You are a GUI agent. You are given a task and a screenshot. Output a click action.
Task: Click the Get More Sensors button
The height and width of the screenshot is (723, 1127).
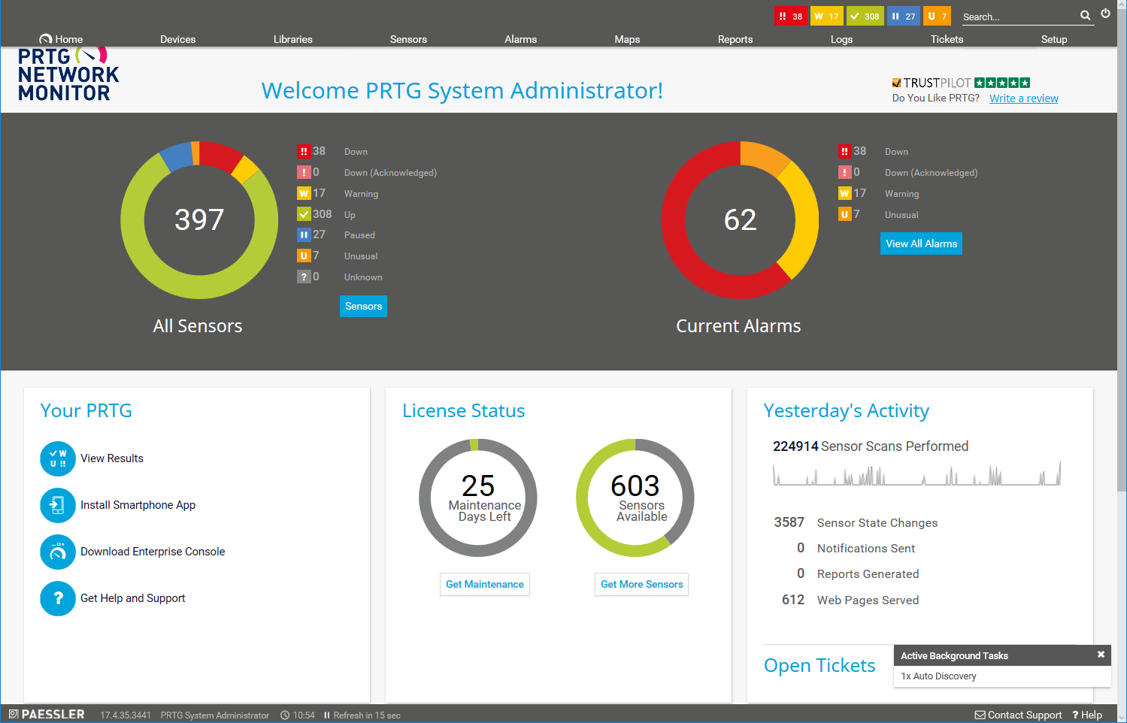(641, 584)
